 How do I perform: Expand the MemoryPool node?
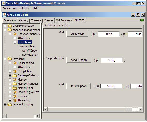point(10,88)
